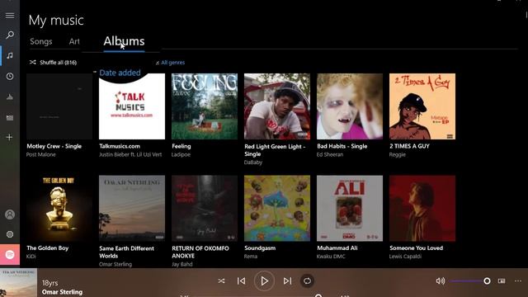Open Motley Crew - Single album cover
Screen dimensions: 528x297
[59, 106]
